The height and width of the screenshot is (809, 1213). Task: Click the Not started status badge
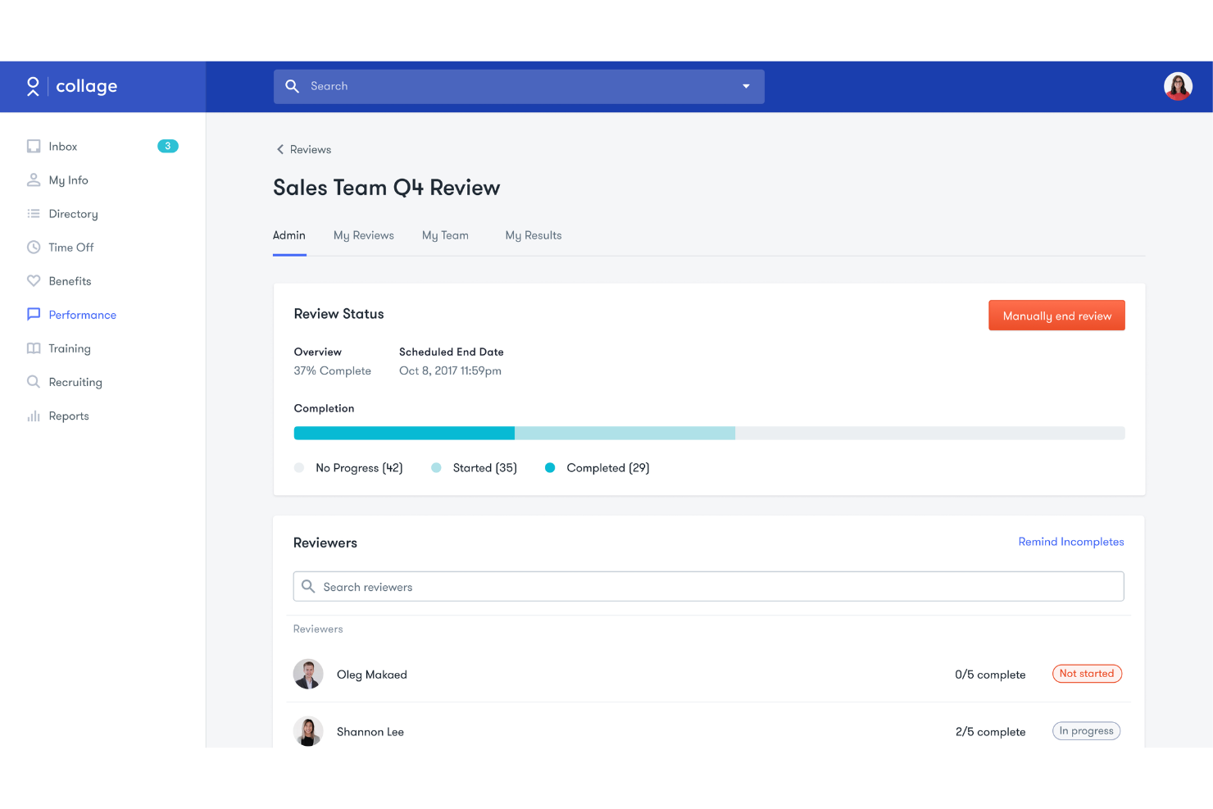[1087, 673]
